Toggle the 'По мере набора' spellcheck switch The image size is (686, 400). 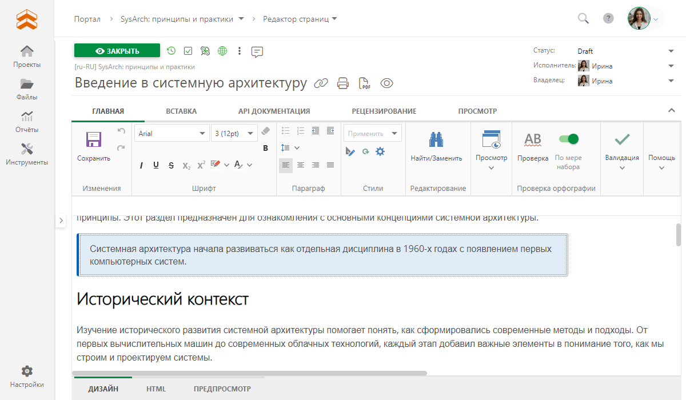[568, 139]
